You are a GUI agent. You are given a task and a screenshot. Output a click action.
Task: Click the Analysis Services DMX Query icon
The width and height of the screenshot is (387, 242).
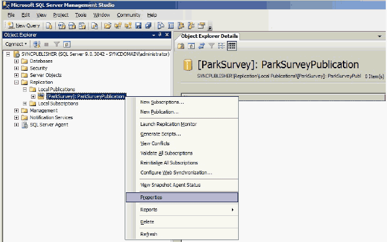pyautogui.click(x=72, y=25)
